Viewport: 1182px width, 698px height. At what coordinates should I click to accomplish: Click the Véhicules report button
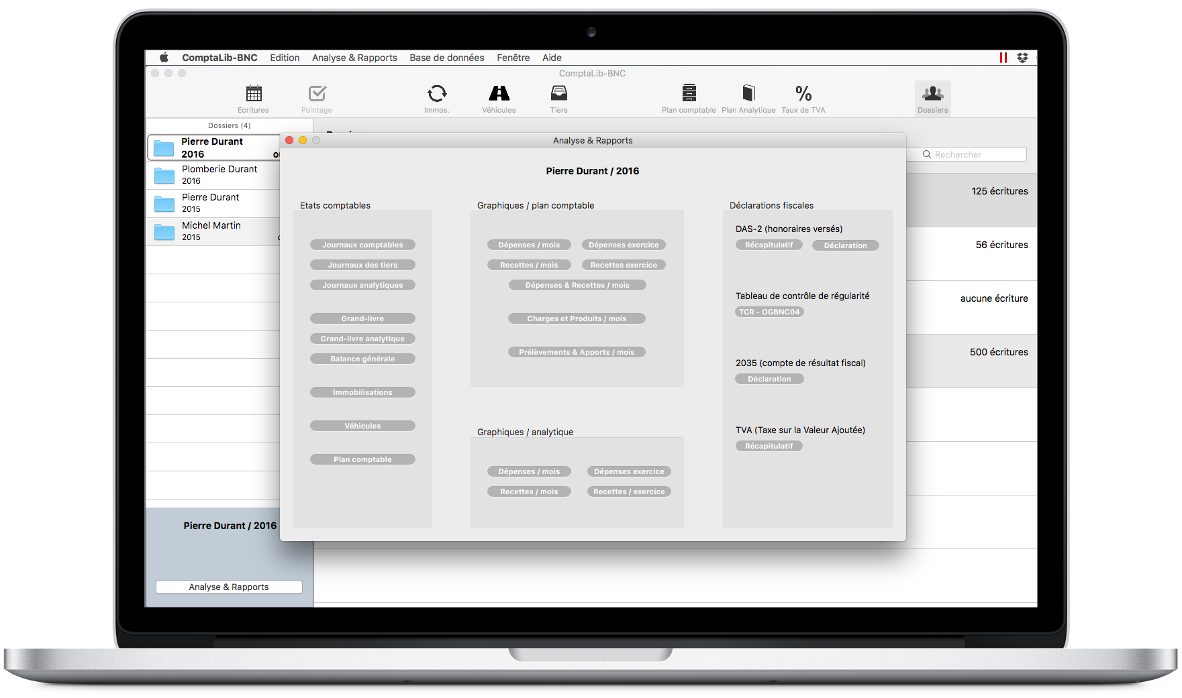pos(362,426)
